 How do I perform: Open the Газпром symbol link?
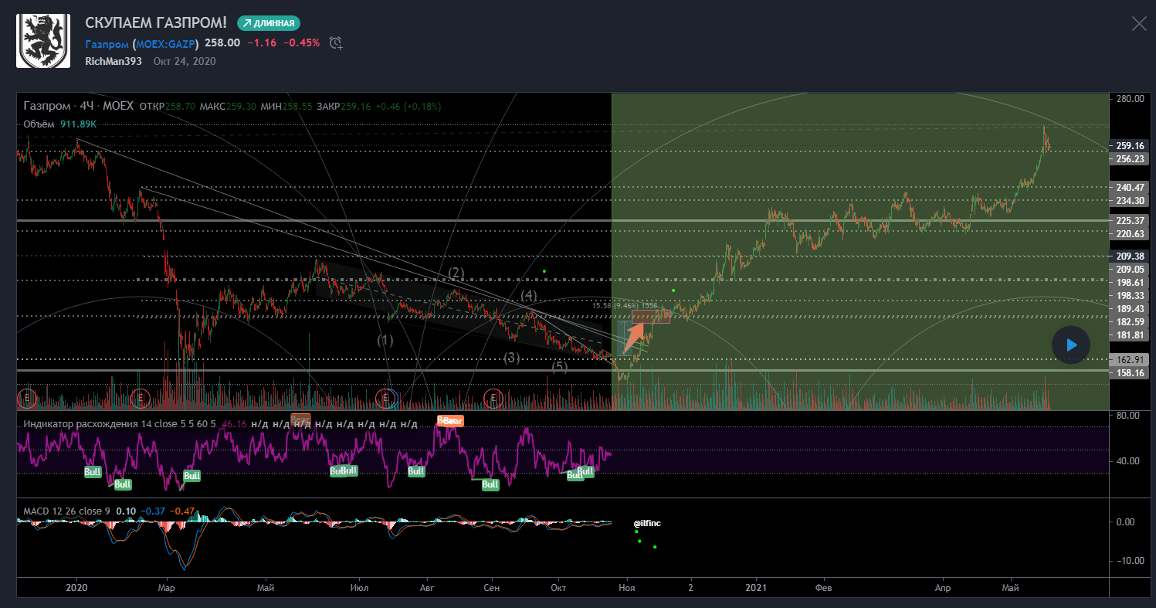click(x=107, y=43)
